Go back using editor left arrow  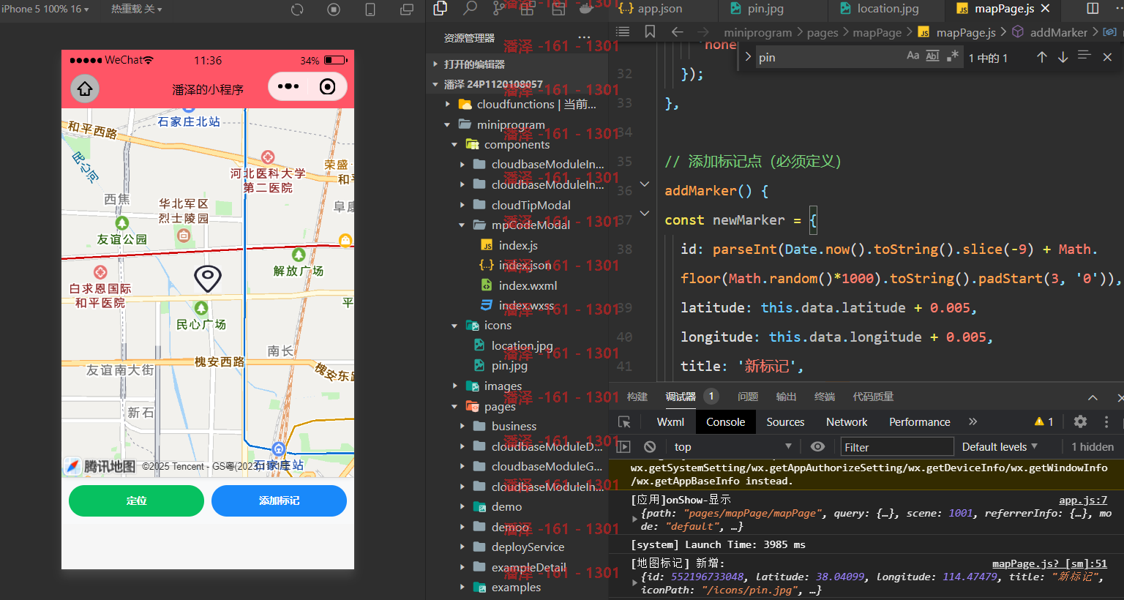[x=678, y=31]
